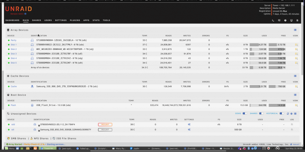Open the Menu button on taskbar
Image resolution: width=305 pixels, height=152 pixels.
(10, 149)
